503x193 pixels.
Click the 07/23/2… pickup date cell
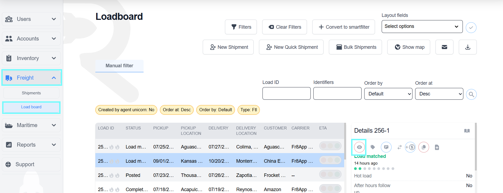[x=163, y=175]
